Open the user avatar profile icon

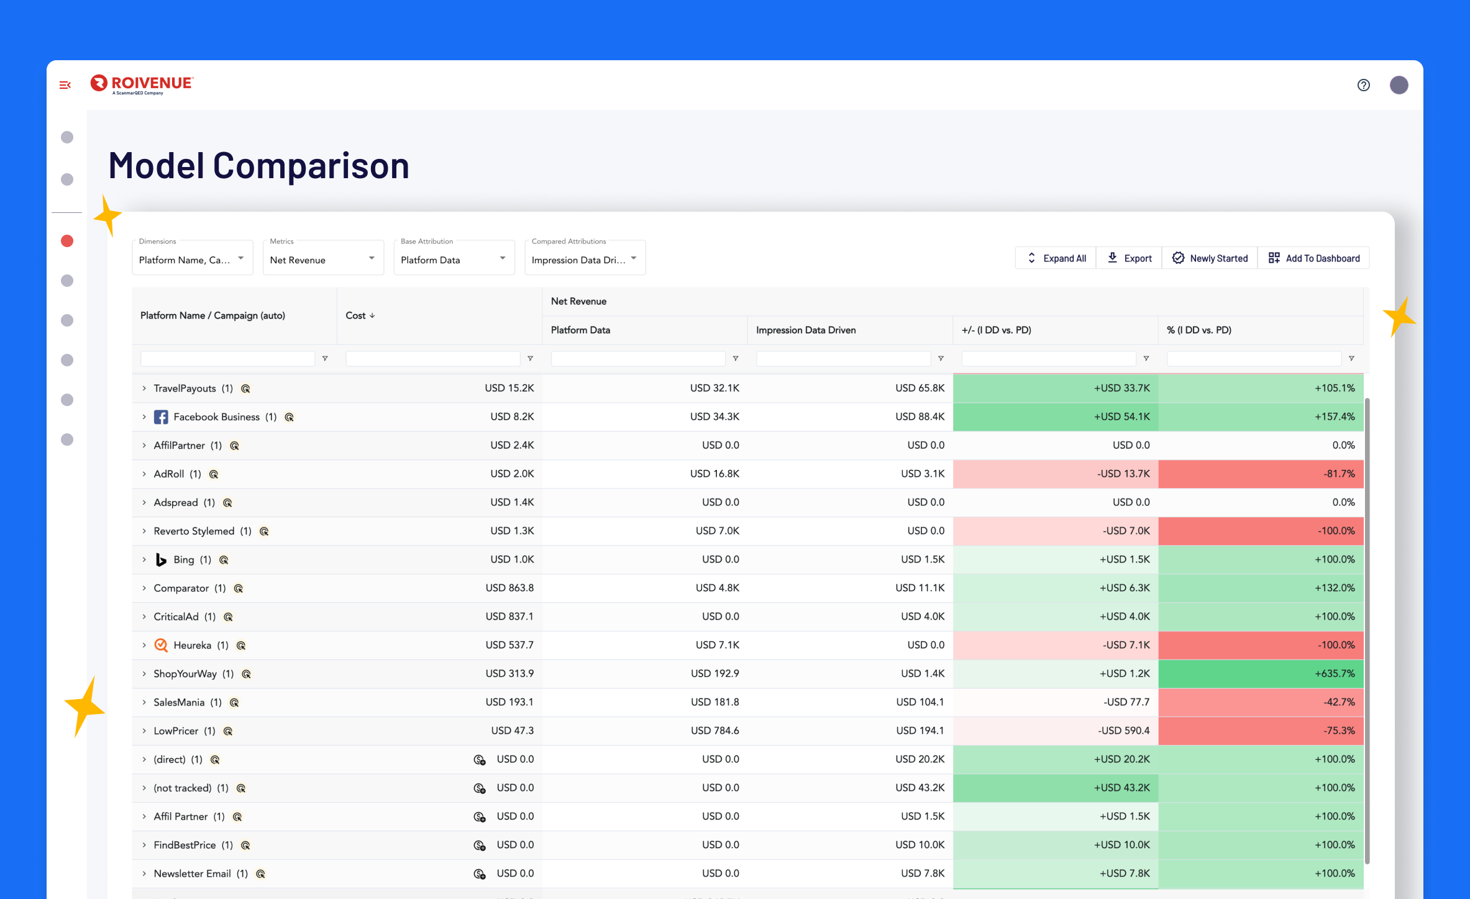1399,85
